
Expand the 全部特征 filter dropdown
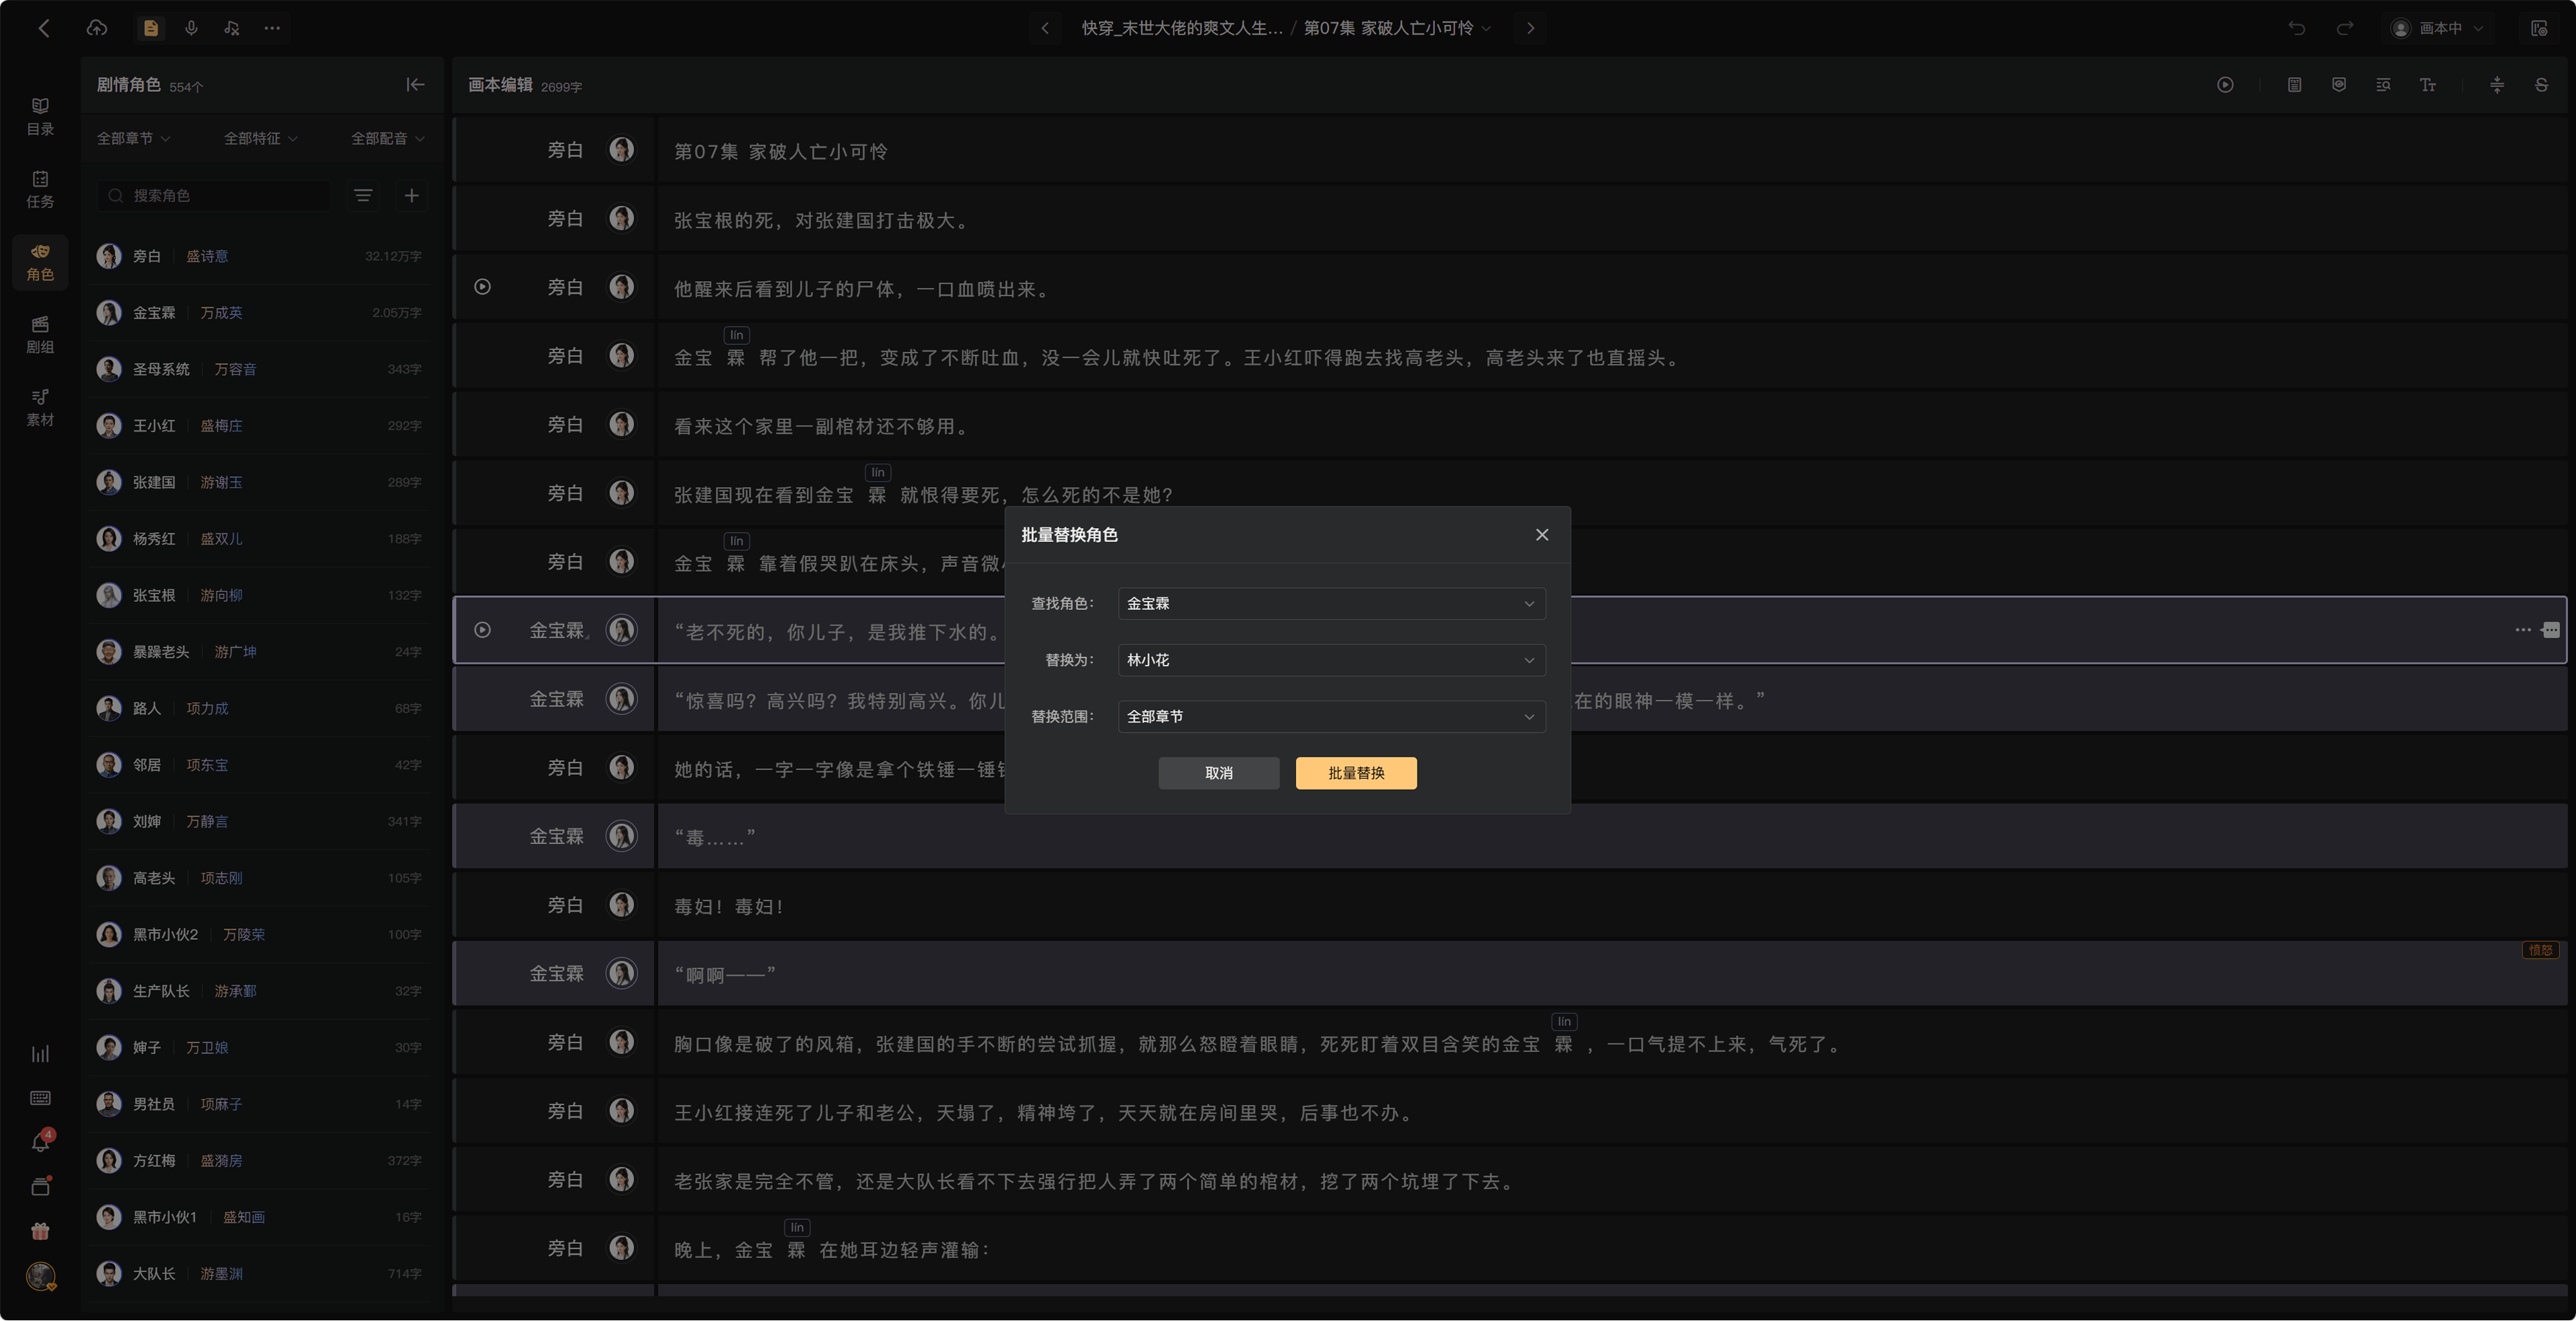click(x=260, y=138)
